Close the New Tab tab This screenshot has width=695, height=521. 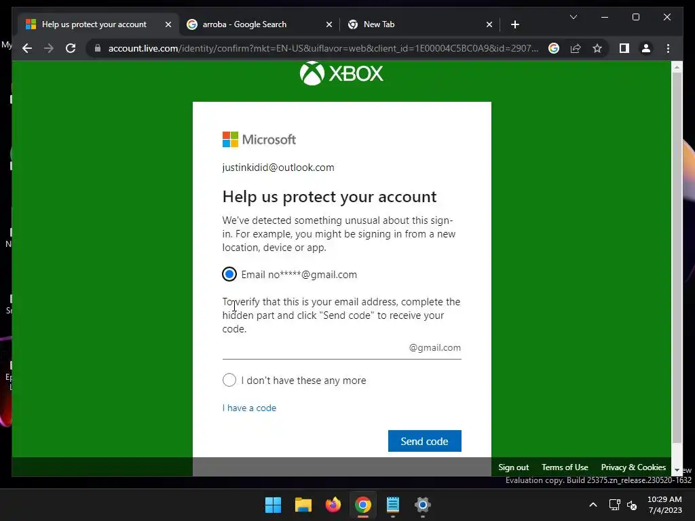pyautogui.click(x=489, y=24)
